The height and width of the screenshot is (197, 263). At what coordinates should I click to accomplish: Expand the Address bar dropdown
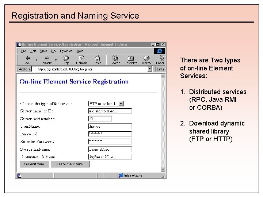point(150,69)
